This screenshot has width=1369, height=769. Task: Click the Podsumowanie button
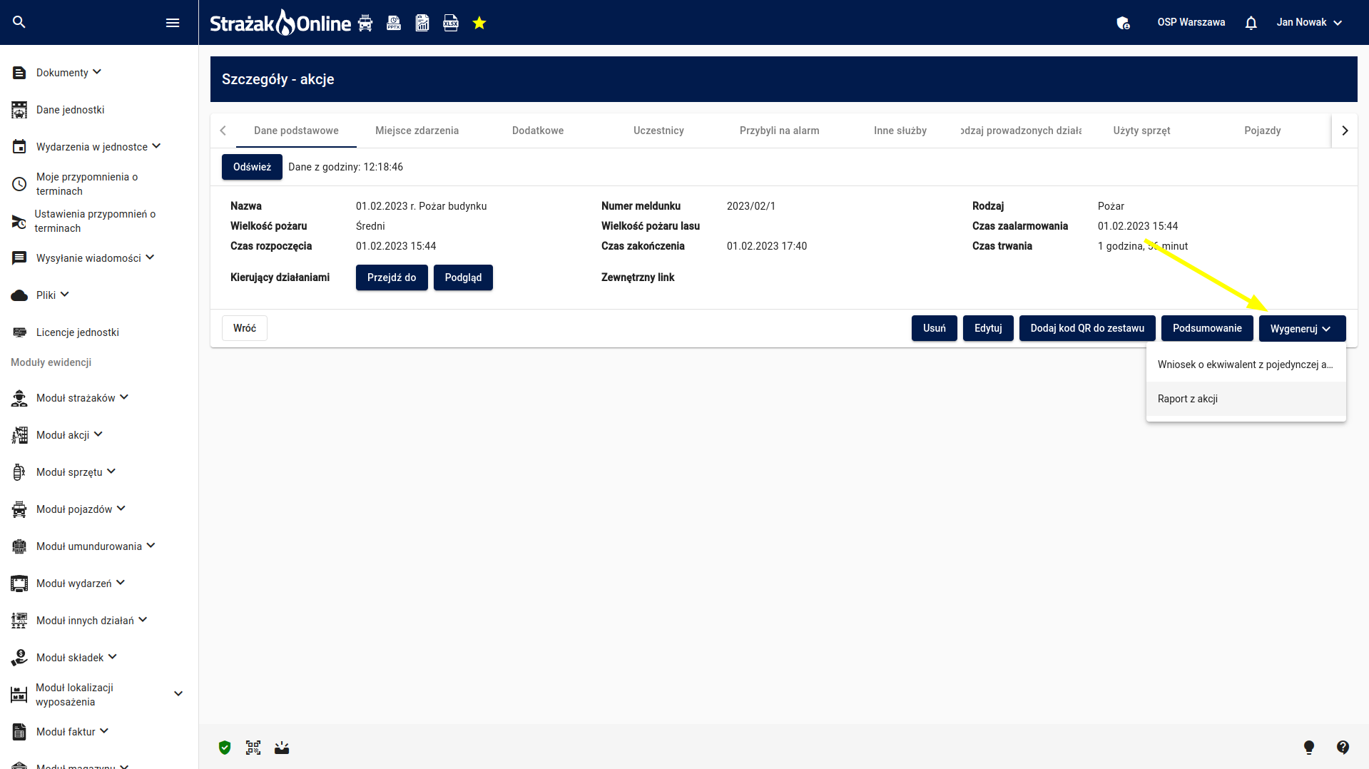1207,328
